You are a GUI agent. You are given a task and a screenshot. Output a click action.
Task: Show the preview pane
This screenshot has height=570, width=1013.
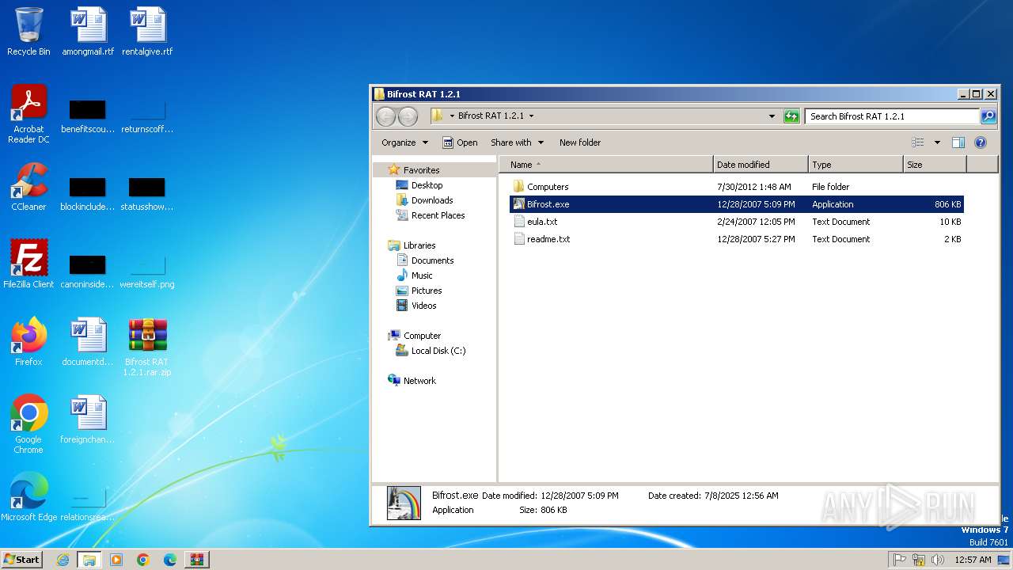click(958, 142)
